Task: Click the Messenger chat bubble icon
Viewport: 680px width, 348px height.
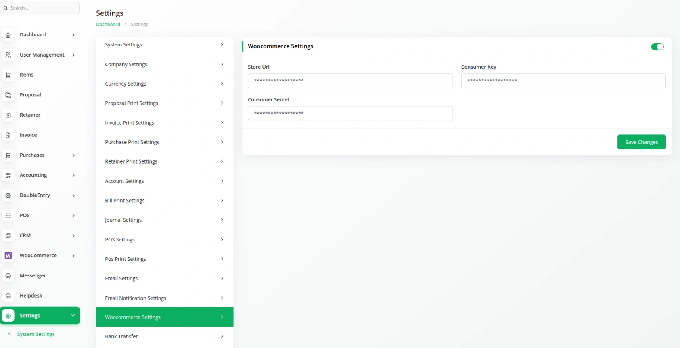Action: click(8, 276)
